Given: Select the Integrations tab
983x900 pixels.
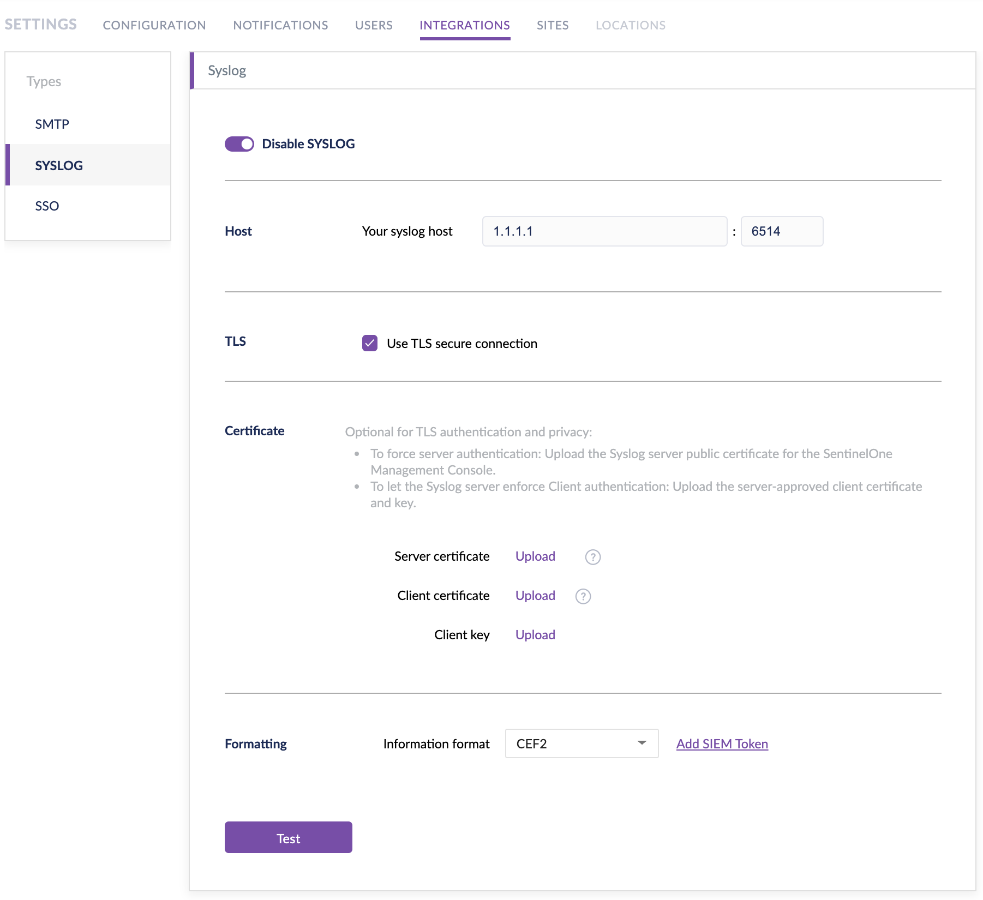Looking at the screenshot, I should click(x=465, y=25).
